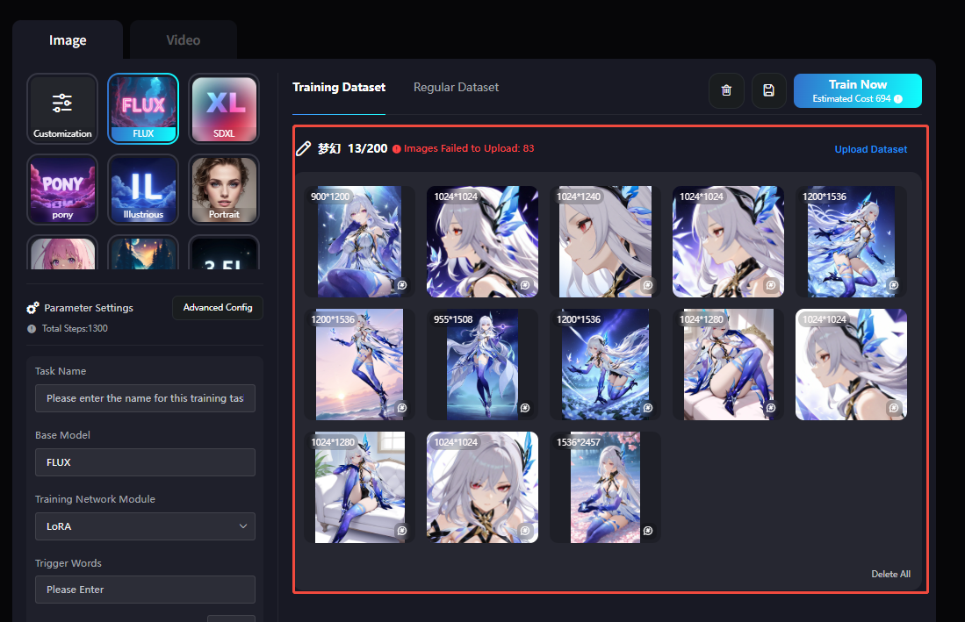Screen dimensions: 965x622
Task: Click the Upload Dataset link
Action: click(x=870, y=149)
